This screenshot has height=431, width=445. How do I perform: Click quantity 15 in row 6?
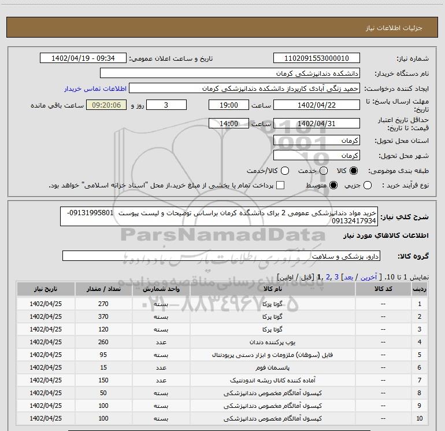pyautogui.click(x=103, y=367)
